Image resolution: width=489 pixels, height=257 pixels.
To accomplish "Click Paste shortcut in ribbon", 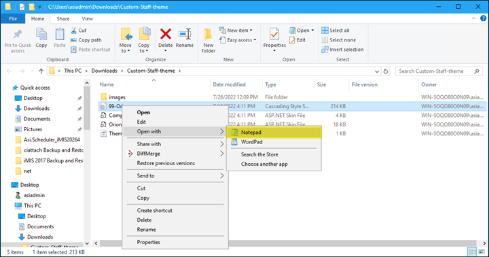I will [x=91, y=50].
